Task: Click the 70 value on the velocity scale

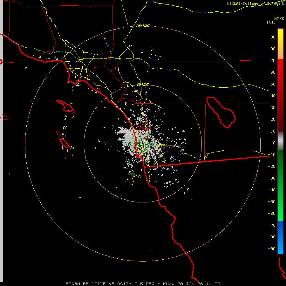Action: click(x=273, y=61)
